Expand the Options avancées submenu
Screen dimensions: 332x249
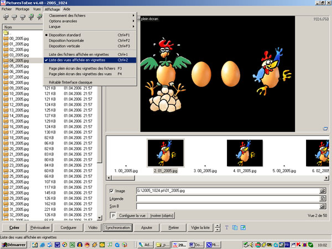(90, 21)
